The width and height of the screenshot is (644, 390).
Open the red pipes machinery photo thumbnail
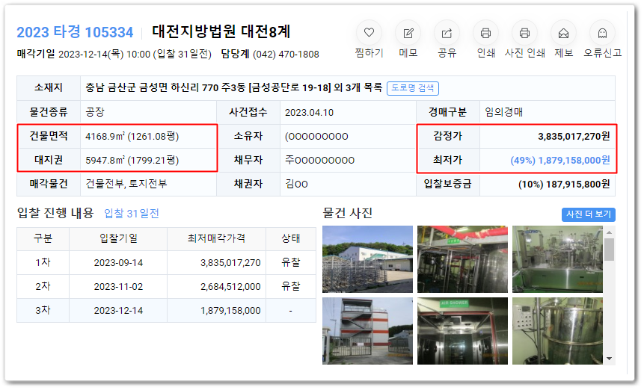(462, 259)
